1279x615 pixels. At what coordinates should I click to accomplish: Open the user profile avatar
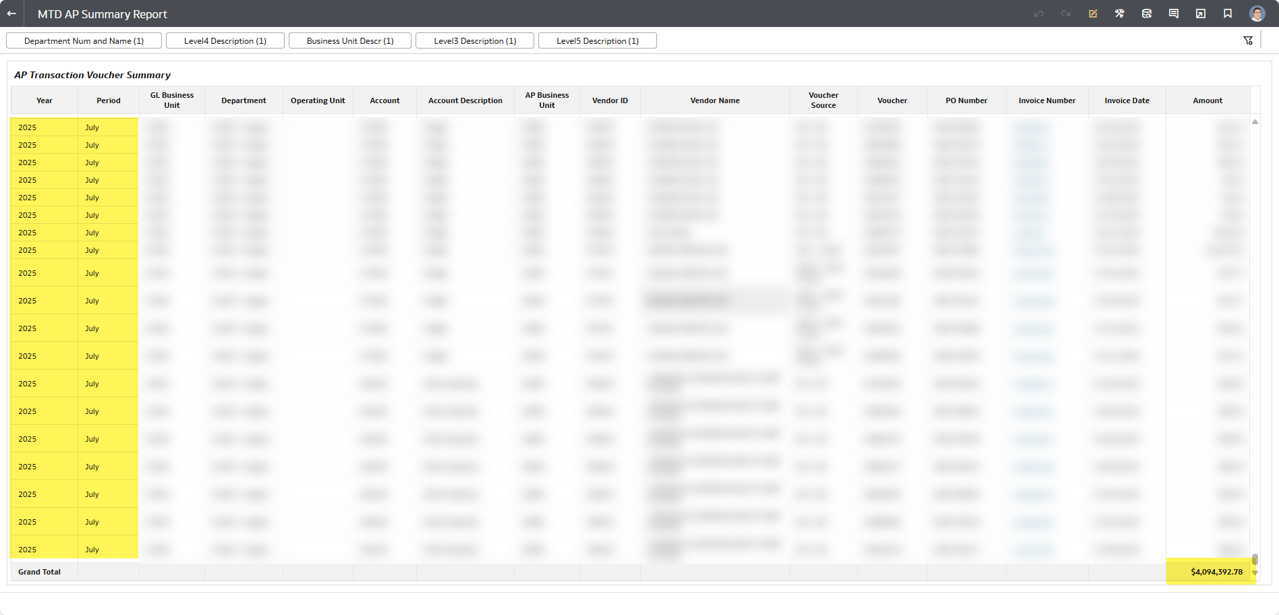(x=1257, y=13)
